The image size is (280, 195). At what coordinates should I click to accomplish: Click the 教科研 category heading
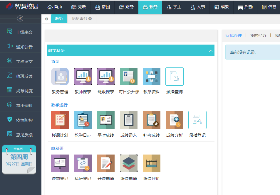coord(57,148)
